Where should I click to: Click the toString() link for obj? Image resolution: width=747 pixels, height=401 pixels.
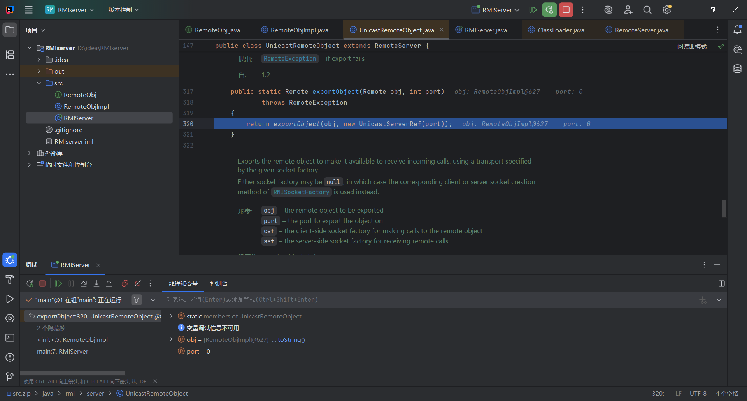click(x=291, y=339)
